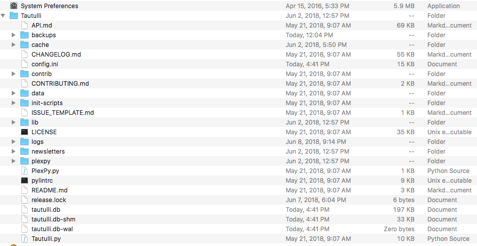This screenshot has height=246, width=477.
Task: Select the Tautulli.py Python file icon
Action: point(24,239)
